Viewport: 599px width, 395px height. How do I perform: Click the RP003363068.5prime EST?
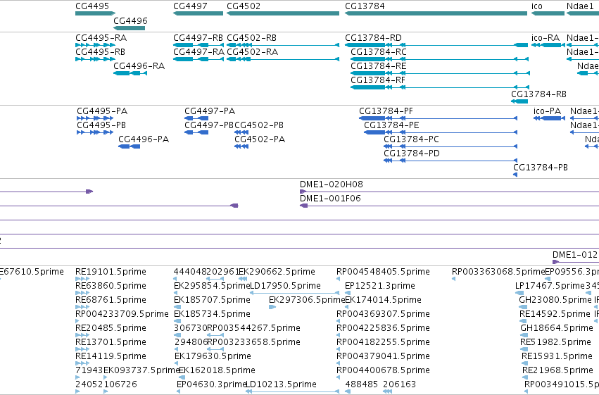coord(454,279)
